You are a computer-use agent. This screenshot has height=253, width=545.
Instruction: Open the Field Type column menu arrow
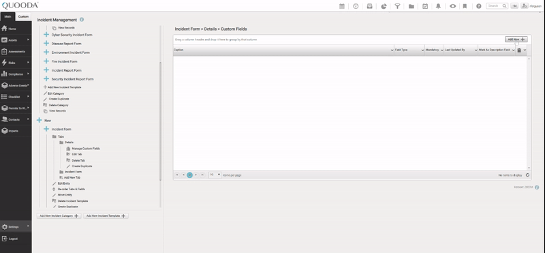422,50
